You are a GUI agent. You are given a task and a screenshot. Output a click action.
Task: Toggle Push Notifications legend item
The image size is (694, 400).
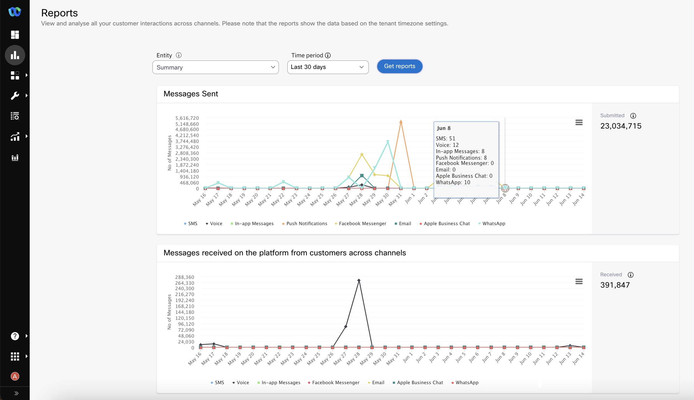(x=305, y=223)
